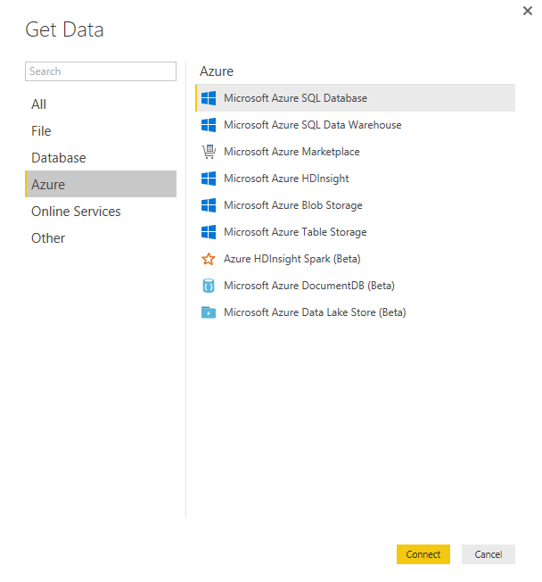Cancel the Get Data dialog
This screenshot has width=542, height=582.
(488, 554)
